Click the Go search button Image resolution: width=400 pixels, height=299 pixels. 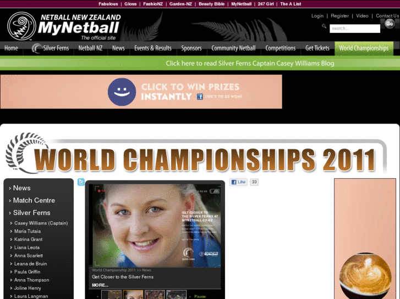pyautogui.click(x=390, y=24)
